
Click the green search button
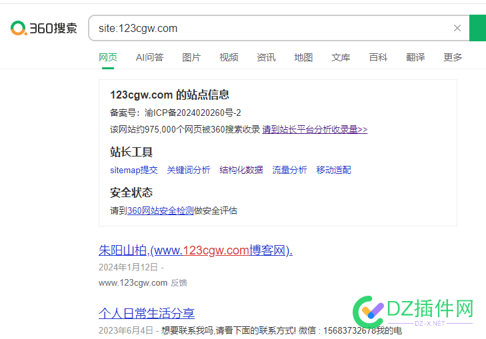pyautogui.click(x=477, y=28)
